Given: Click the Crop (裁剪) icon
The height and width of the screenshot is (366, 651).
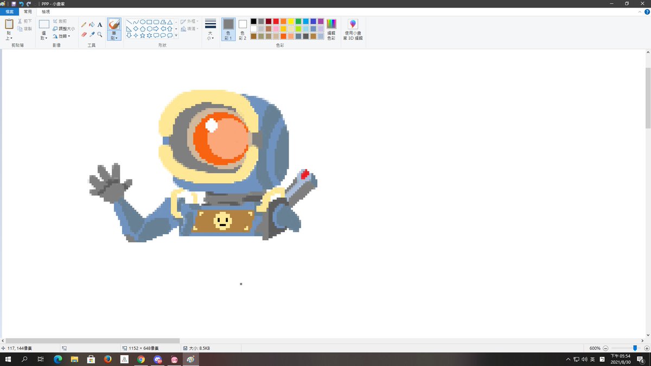Looking at the screenshot, I should 55,21.
